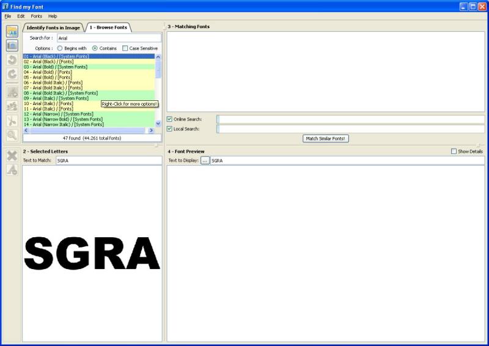The image size is (489, 346).
Task: Select 05 - Arial (Bold) / [Fonts]
Action: pos(89,78)
